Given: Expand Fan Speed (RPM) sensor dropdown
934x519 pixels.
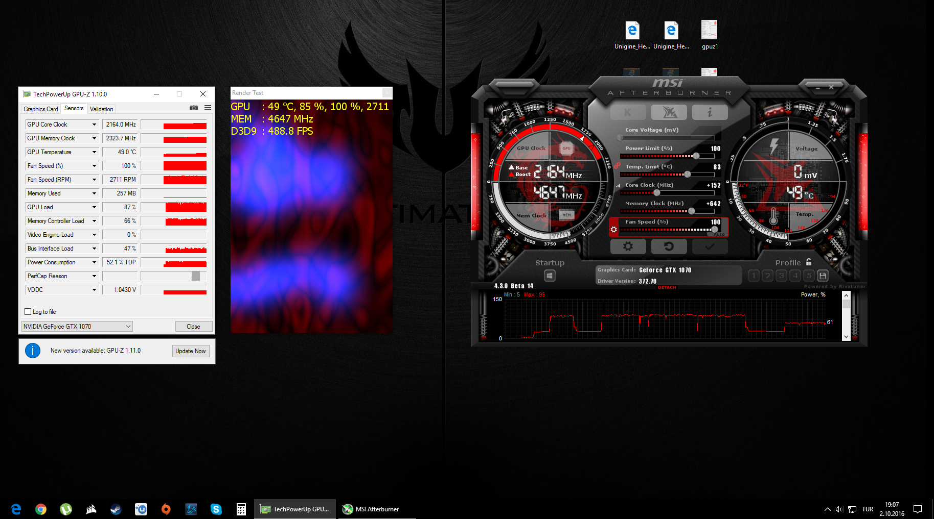Looking at the screenshot, I should pos(94,180).
